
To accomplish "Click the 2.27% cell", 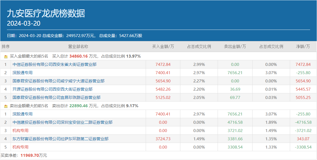I will (x=199, y=81).
